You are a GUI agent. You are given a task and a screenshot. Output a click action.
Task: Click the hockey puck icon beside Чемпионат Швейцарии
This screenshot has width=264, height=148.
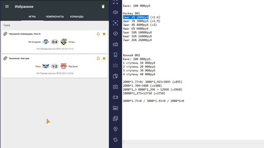coord(5,34)
